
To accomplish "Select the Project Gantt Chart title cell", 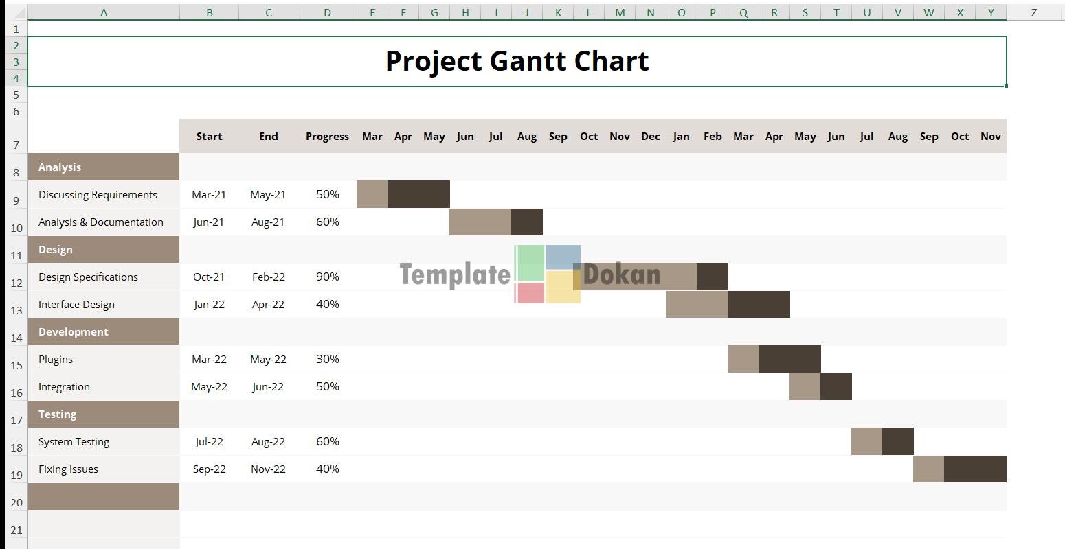I will pos(517,61).
